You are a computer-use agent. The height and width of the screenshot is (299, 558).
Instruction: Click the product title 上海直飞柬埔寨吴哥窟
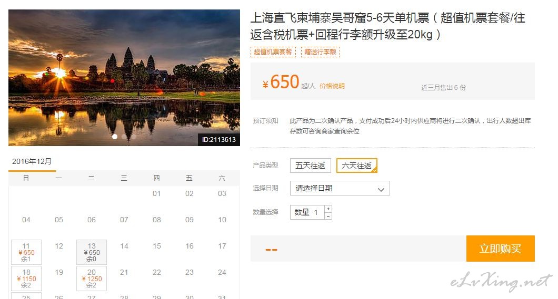tap(388, 26)
